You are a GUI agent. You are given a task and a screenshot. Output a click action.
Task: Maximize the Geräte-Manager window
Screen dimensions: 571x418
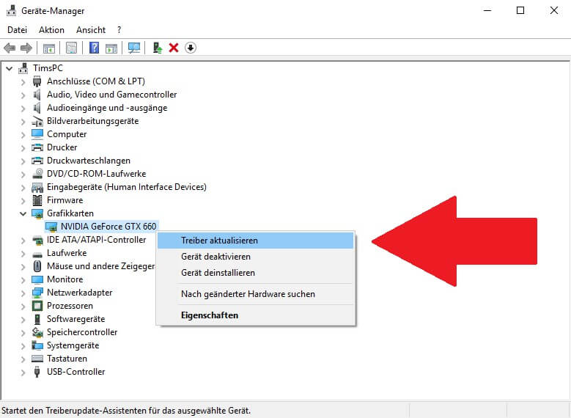tap(520, 10)
